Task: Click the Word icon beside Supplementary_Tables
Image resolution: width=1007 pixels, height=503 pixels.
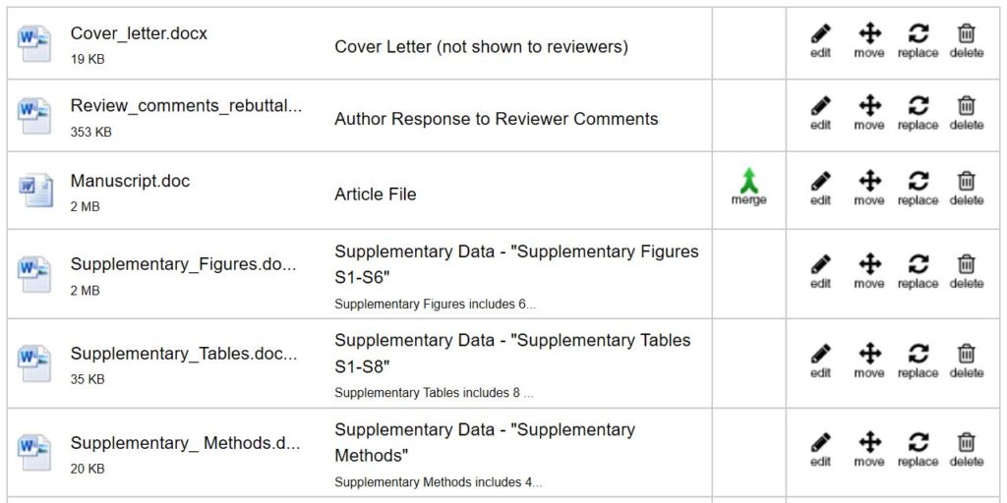Action: click(34, 363)
